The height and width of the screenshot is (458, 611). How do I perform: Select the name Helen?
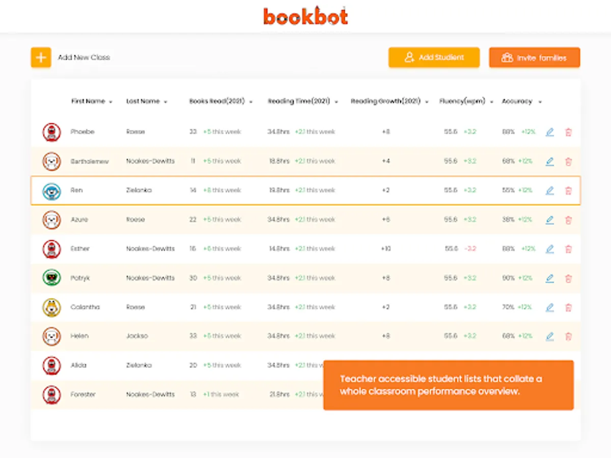click(79, 336)
